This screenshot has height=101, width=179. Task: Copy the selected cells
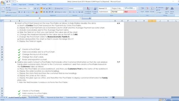(x=9, y=10)
